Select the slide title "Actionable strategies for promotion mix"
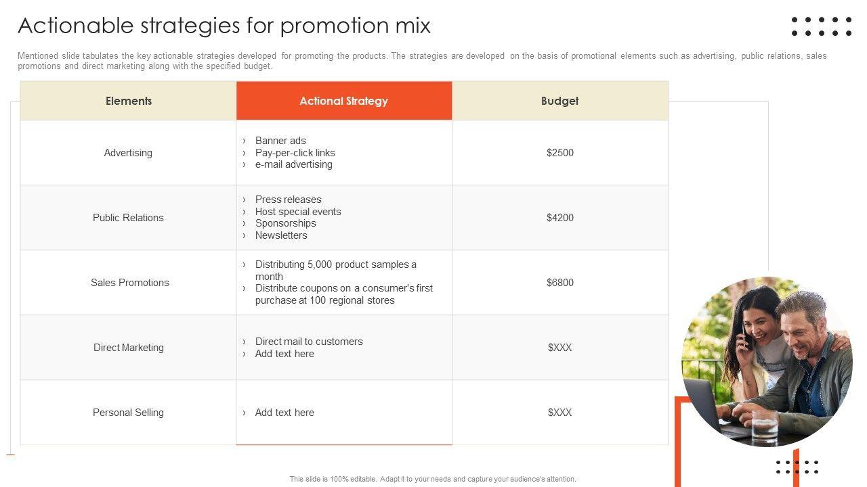This screenshot has width=867, height=487. (x=224, y=26)
